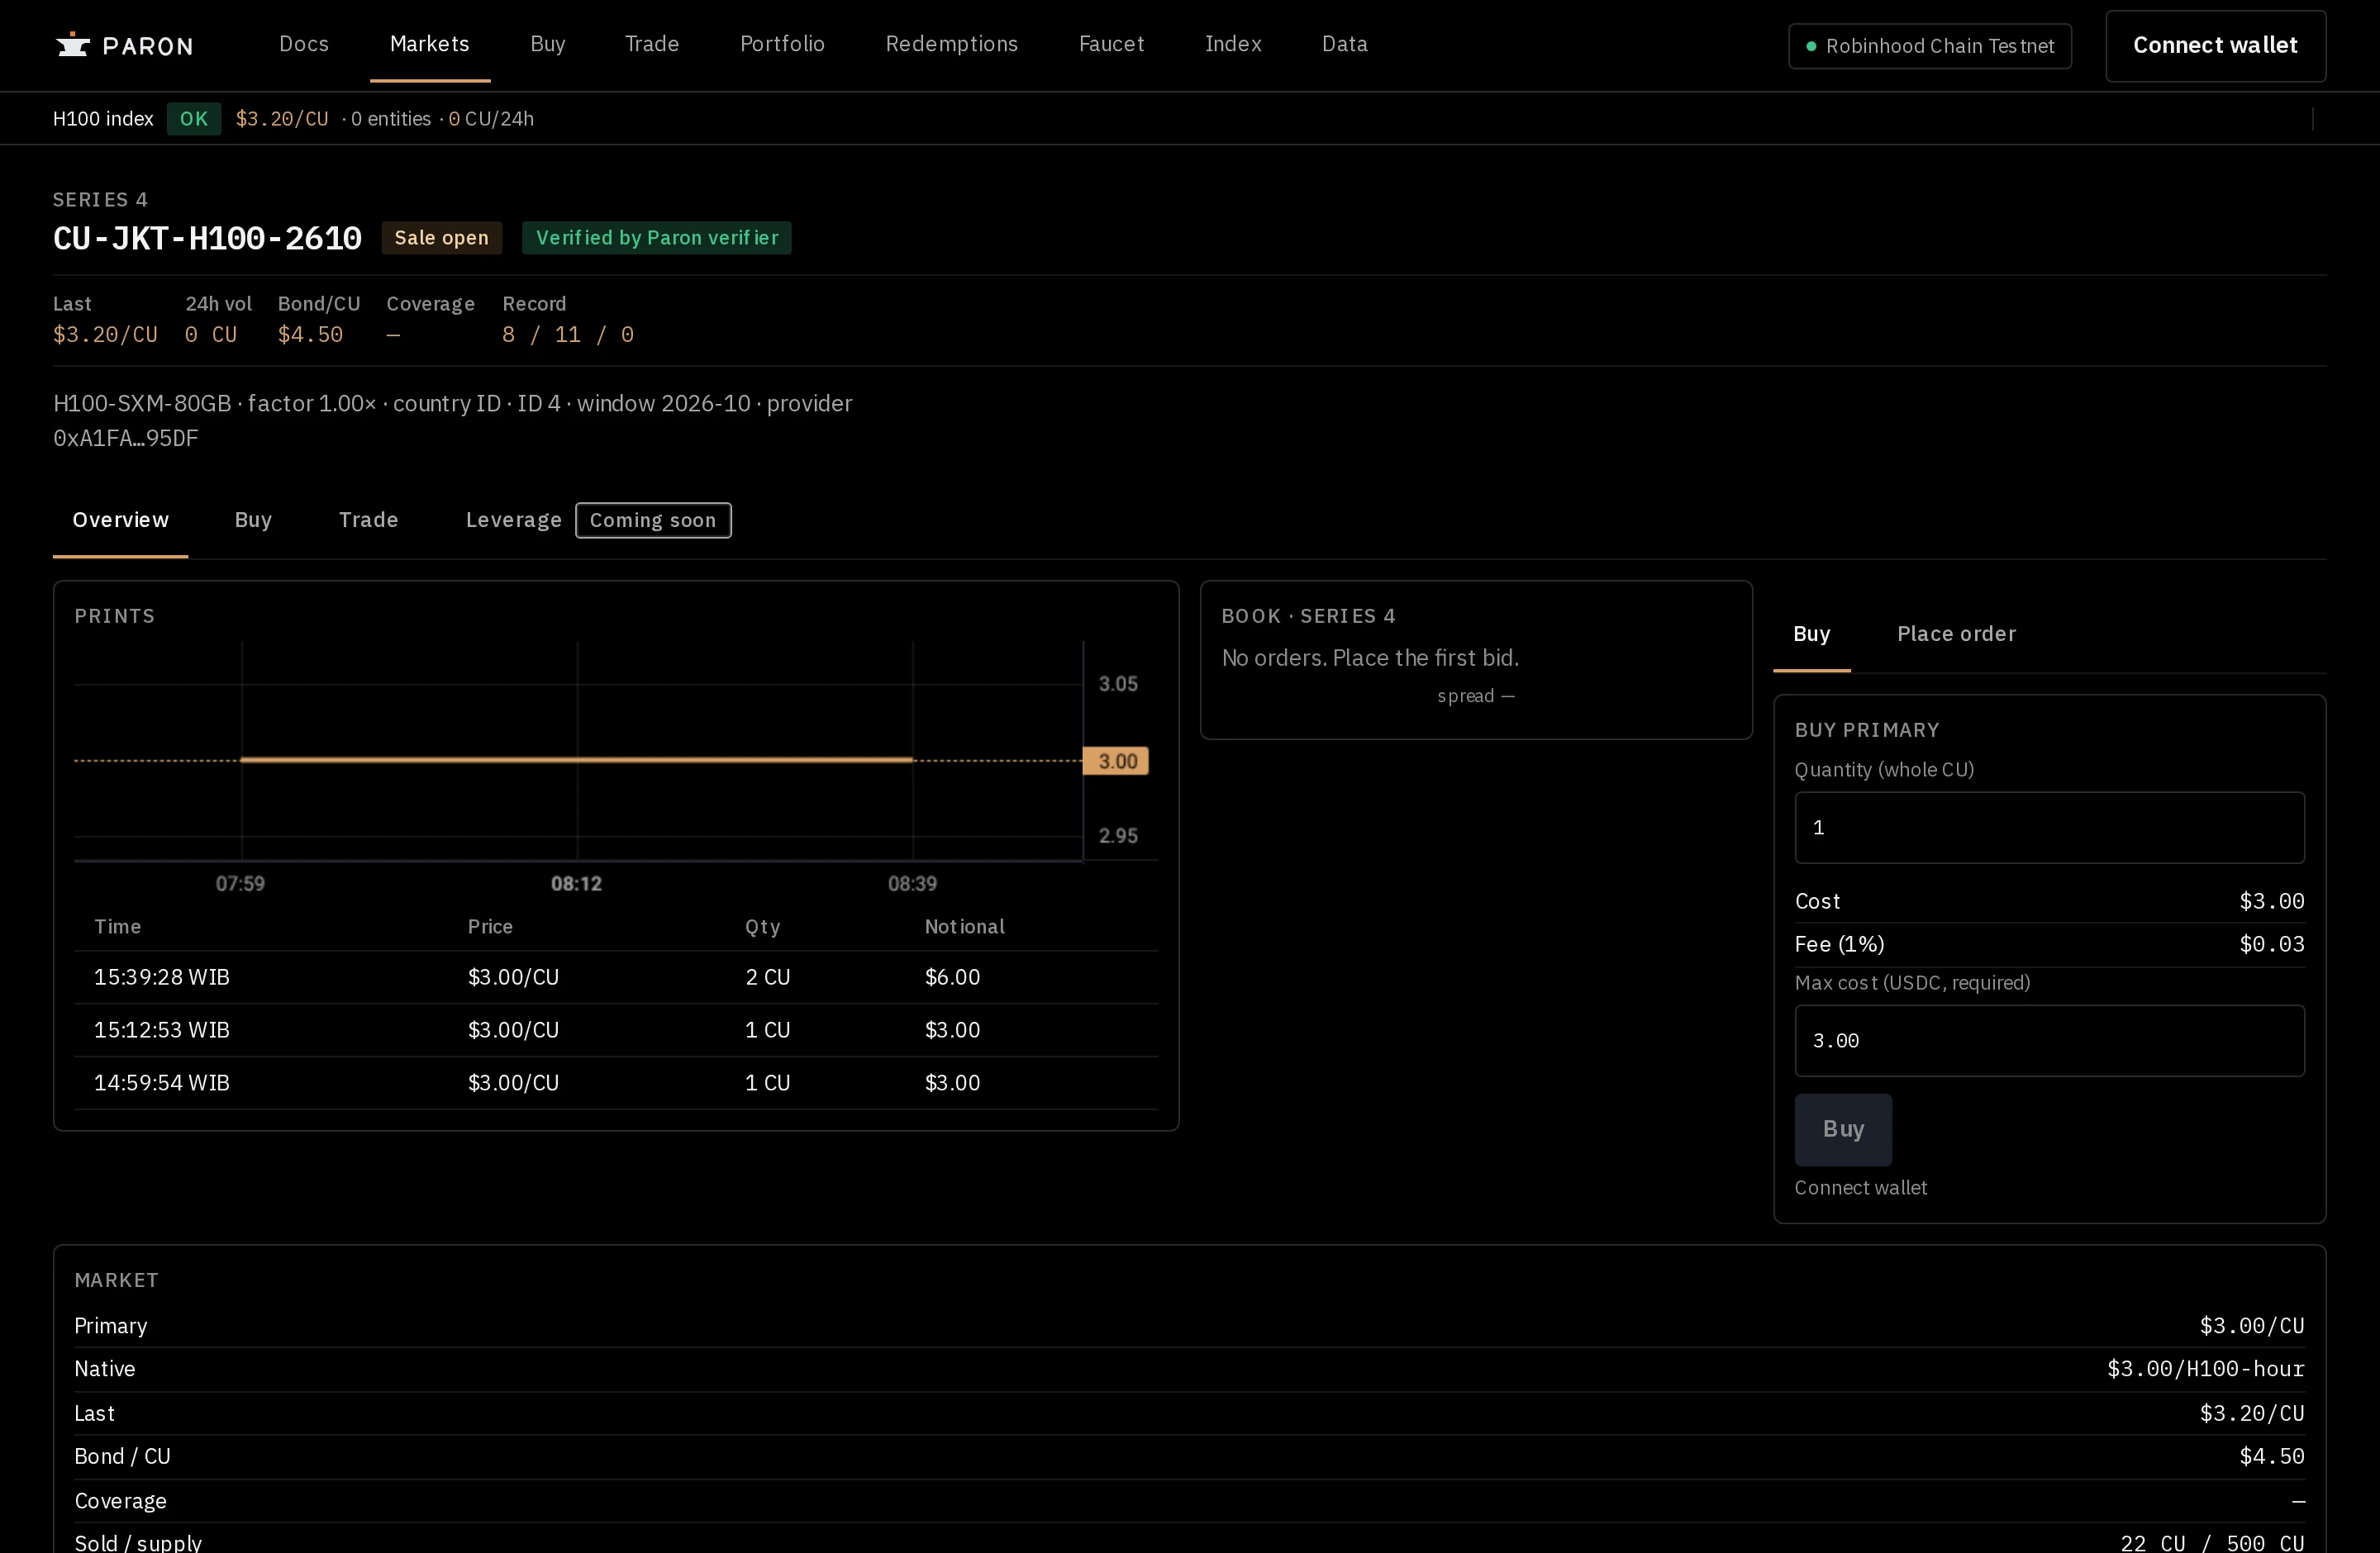The image size is (2380, 1553).
Task: Open the Portfolio page
Action: 782,44
